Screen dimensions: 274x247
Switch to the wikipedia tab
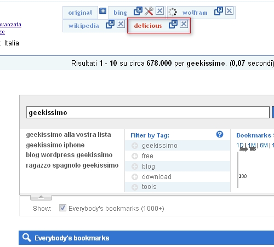pos(84,26)
